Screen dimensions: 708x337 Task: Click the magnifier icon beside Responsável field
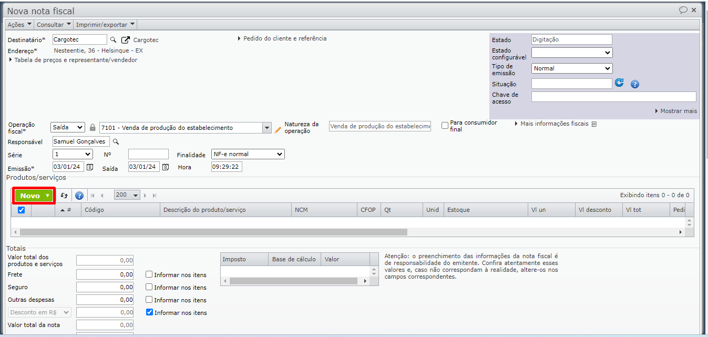pyautogui.click(x=116, y=142)
